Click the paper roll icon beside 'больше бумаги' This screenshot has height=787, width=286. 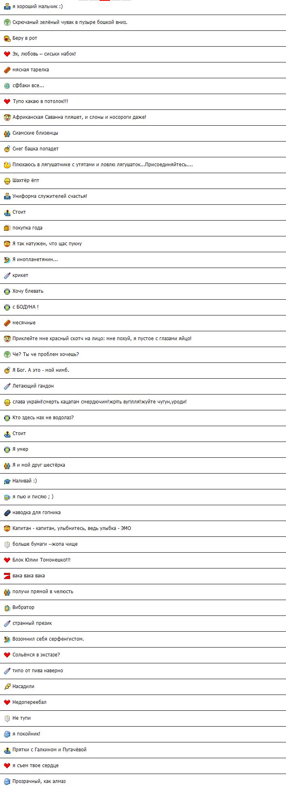point(7,544)
